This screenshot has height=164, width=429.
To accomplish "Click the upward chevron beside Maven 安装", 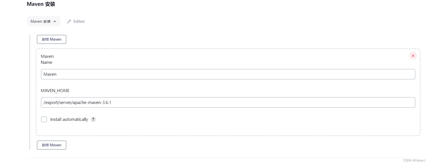I will coord(55,21).
